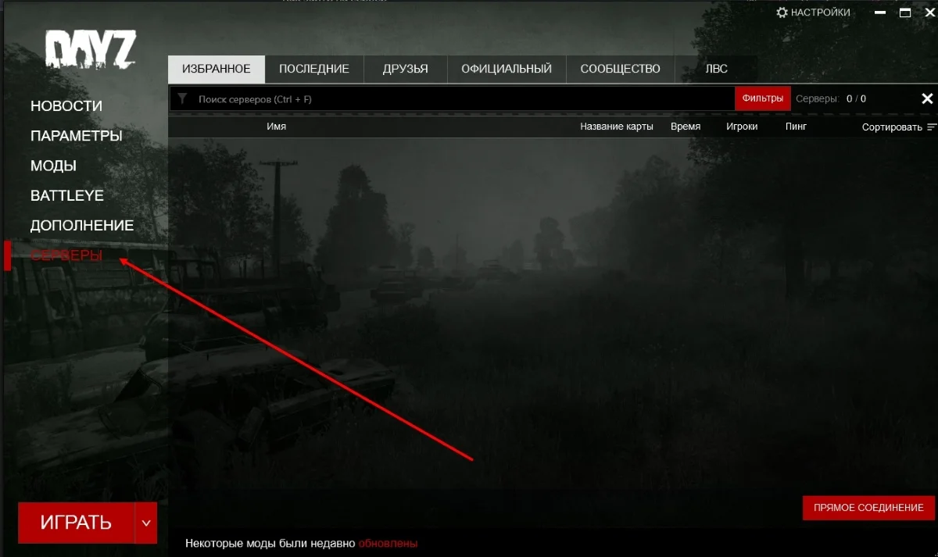Click the Фильтры button

(762, 98)
